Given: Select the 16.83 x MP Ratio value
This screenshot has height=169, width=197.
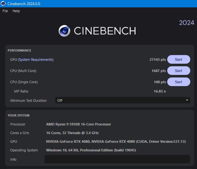Looking at the screenshot, I should click(x=160, y=91).
